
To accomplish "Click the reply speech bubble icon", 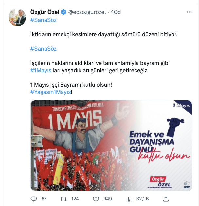I will [x=34, y=199].
